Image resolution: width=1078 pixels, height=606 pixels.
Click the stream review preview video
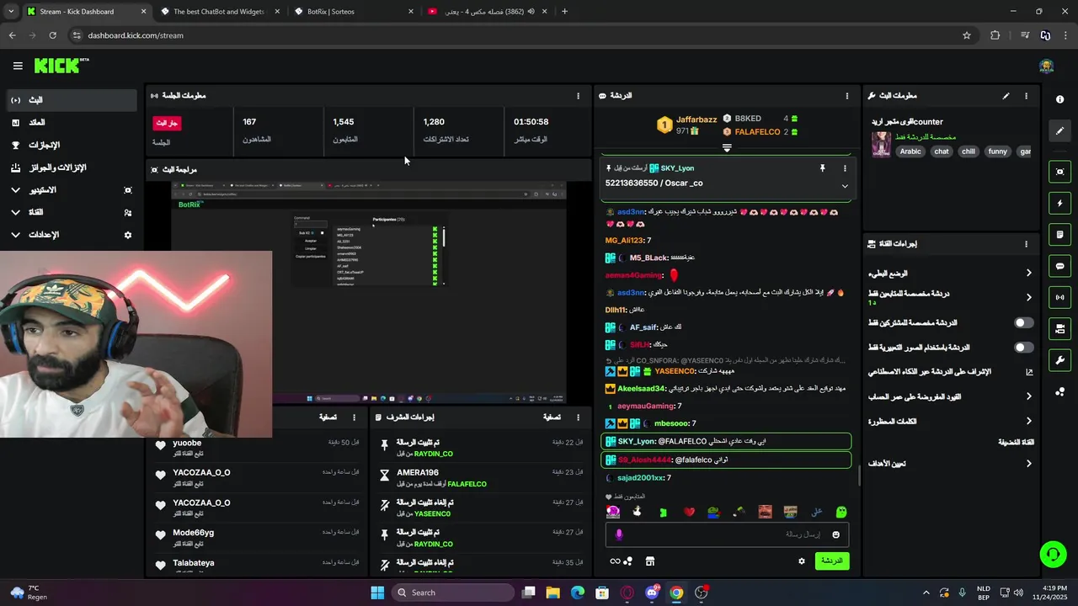(x=369, y=293)
